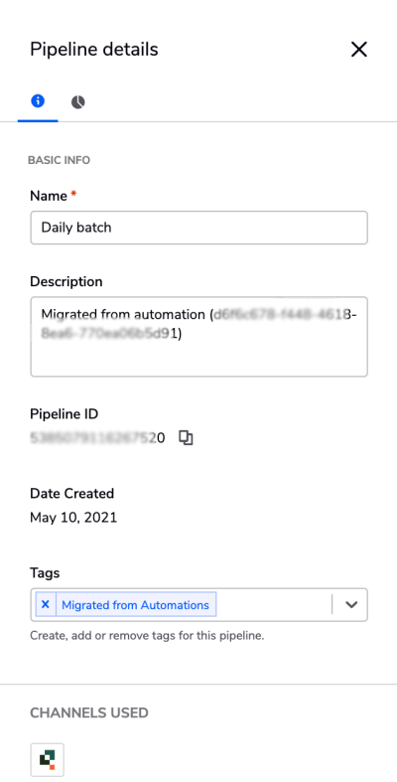Switch to the info tab icon
Viewport: 397px width, 782px height.
pyautogui.click(x=38, y=101)
